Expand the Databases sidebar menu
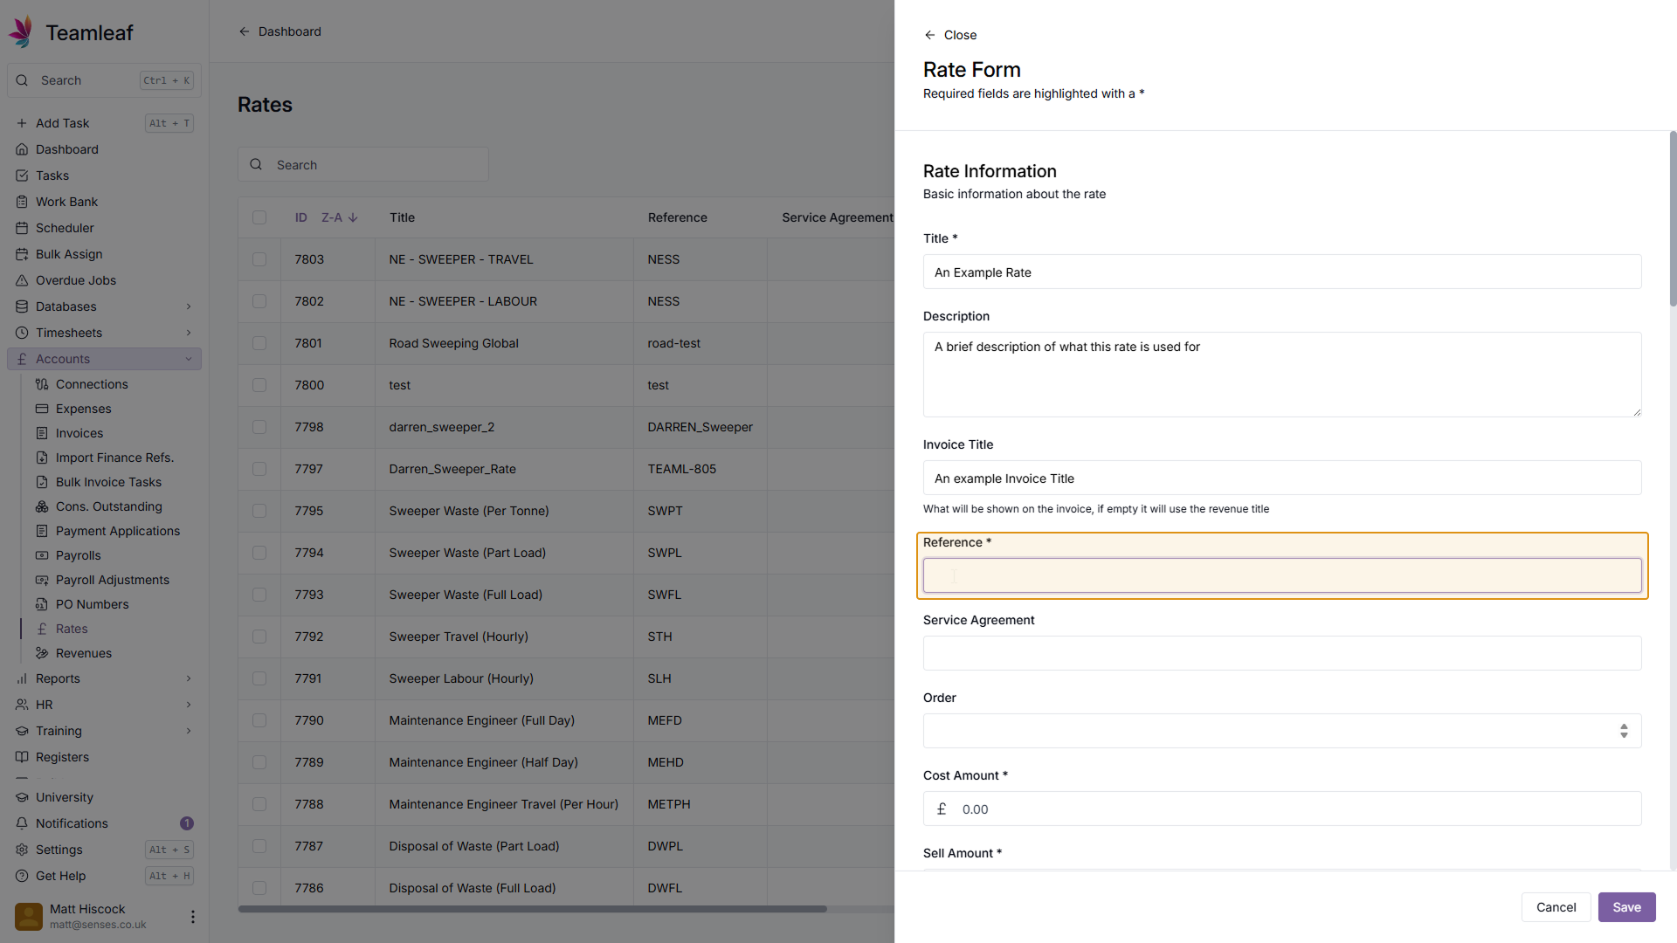Screen dimensions: 1677x943 click(189, 306)
